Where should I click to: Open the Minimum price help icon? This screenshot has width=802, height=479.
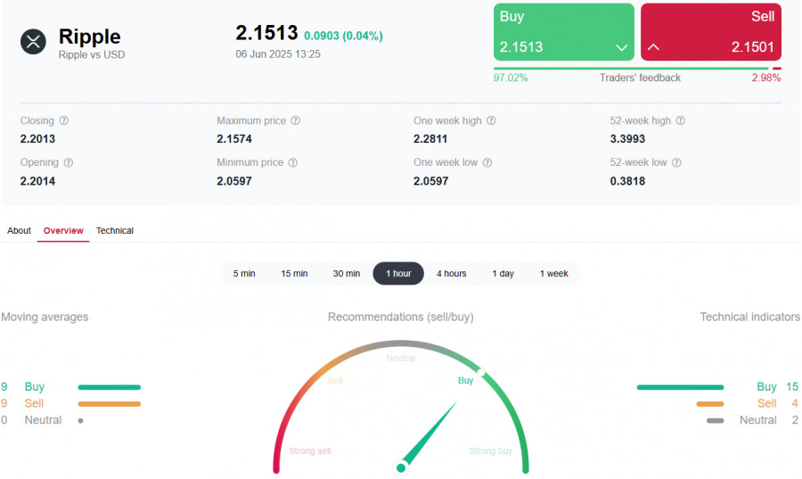pos(293,162)
